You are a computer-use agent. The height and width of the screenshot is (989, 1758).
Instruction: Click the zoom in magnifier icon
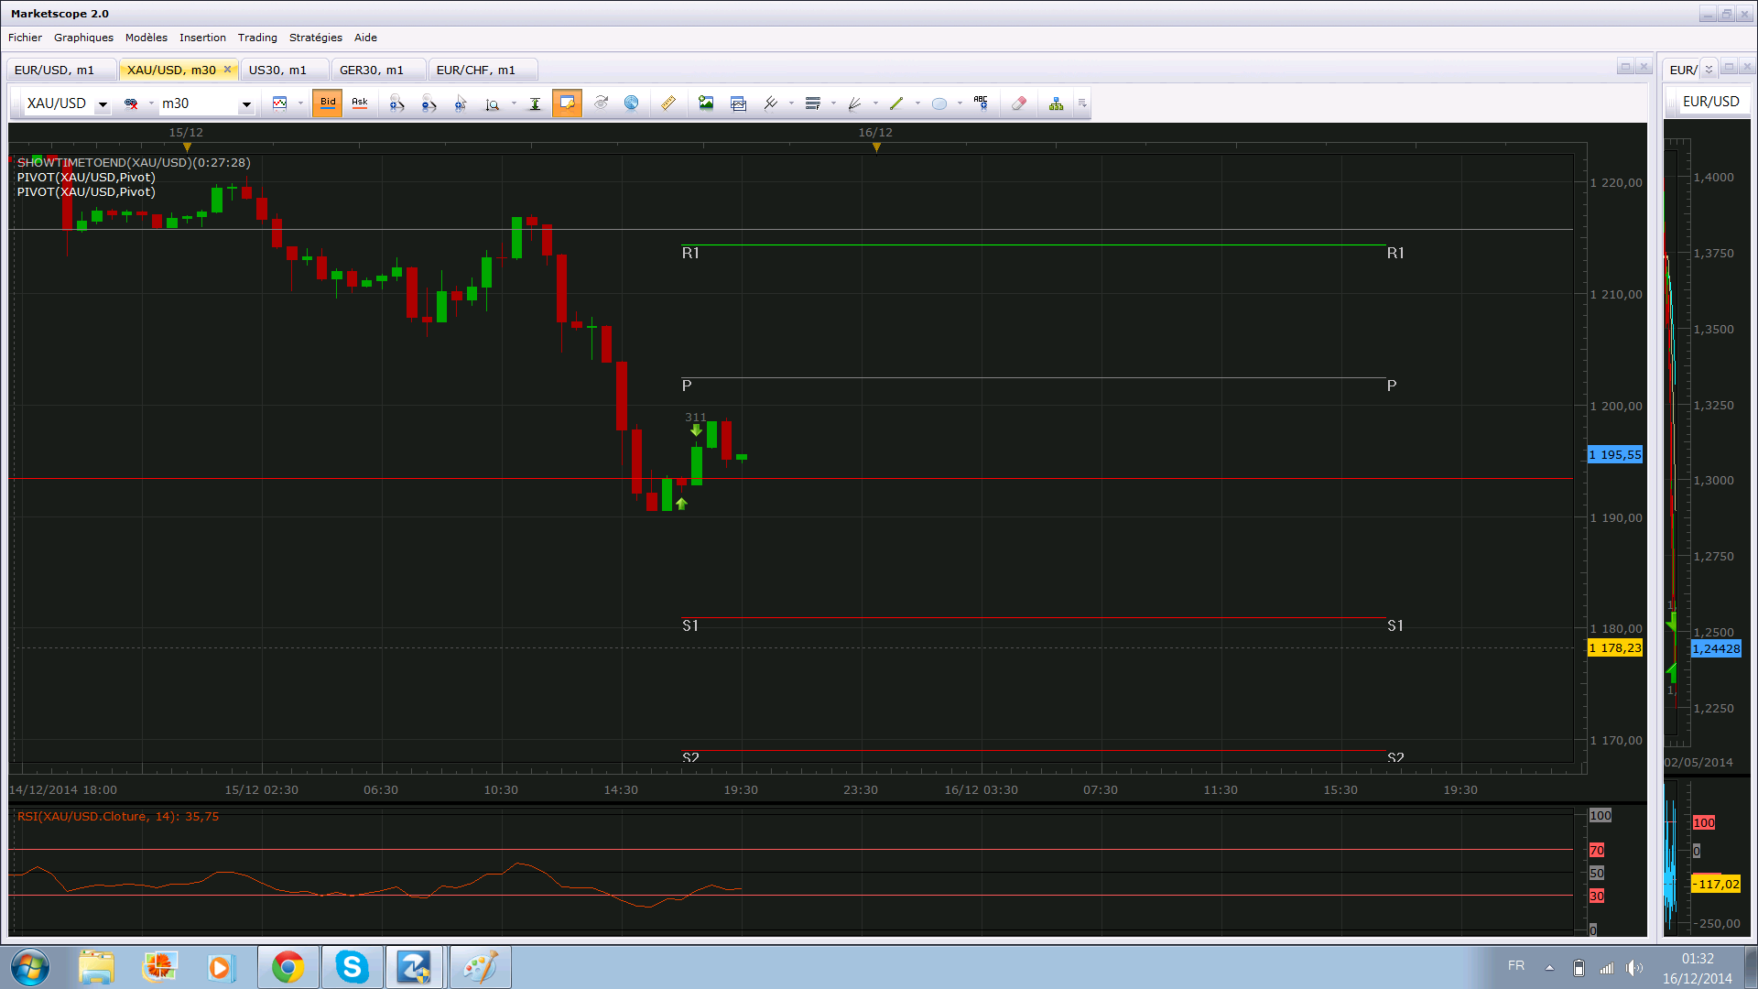tap(396, 103)
